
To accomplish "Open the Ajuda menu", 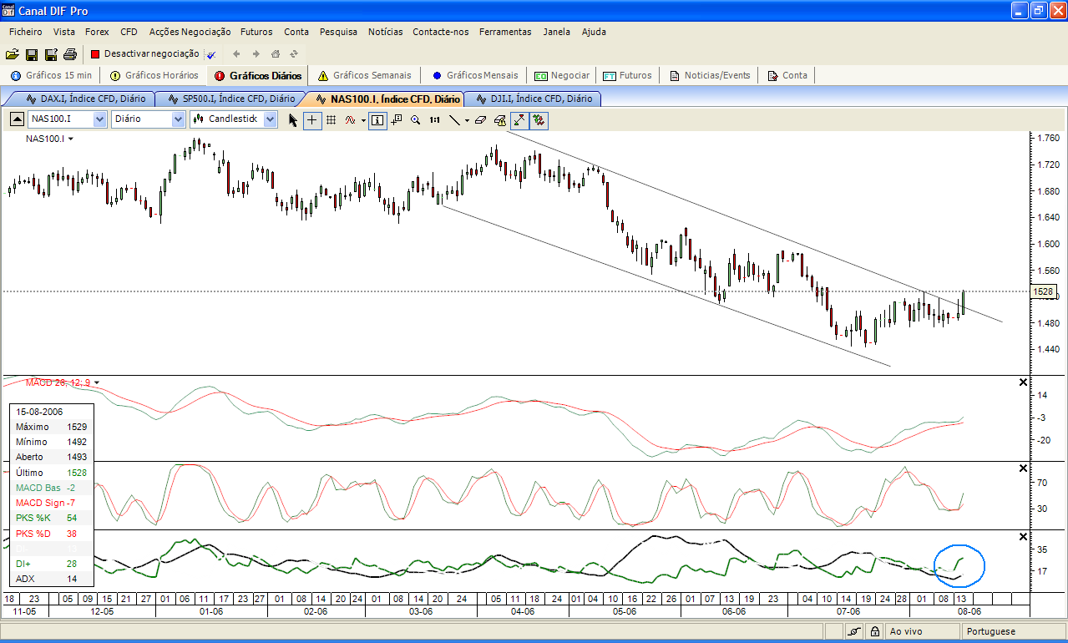I will point(594,32).
